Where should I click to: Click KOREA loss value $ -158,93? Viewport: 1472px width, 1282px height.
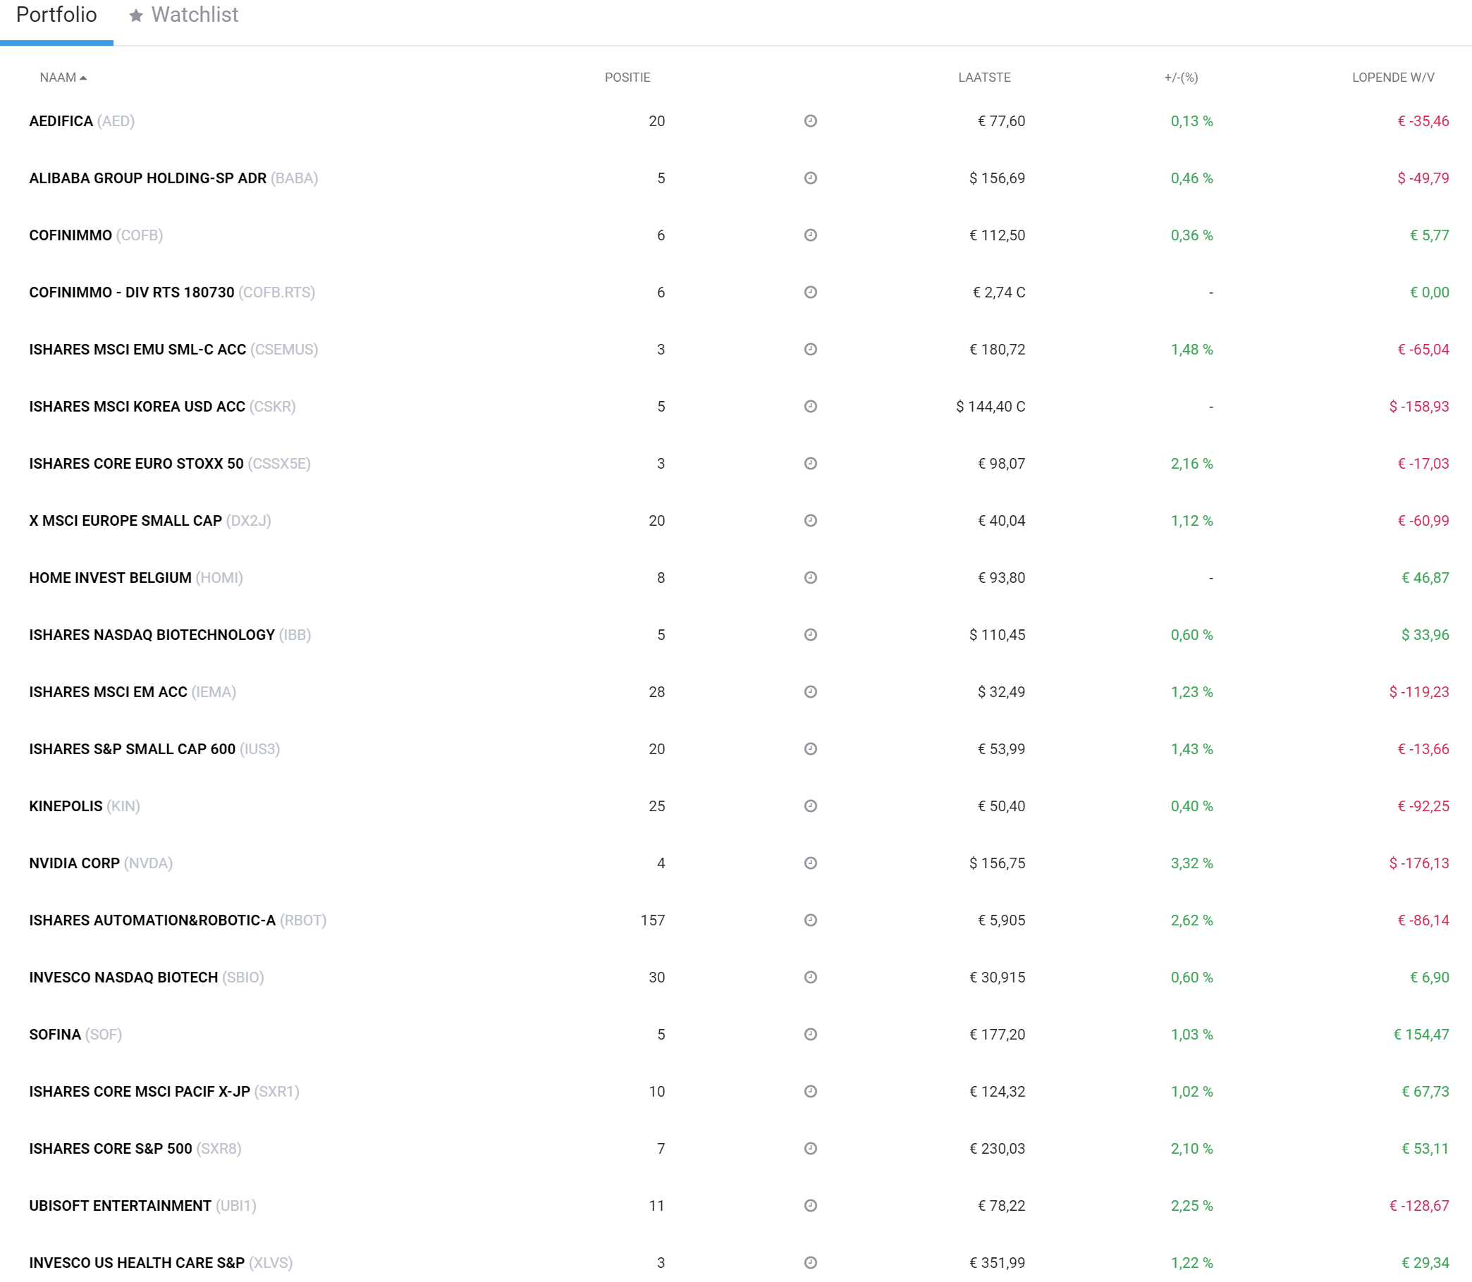tap(1419, 407)
